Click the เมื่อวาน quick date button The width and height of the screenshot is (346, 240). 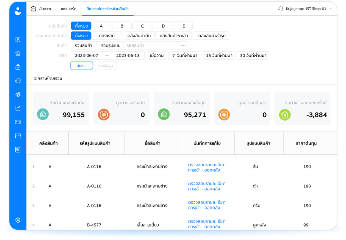157,56
